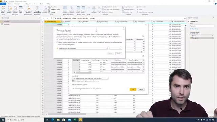Open the Join Kind dropdown

91,78
